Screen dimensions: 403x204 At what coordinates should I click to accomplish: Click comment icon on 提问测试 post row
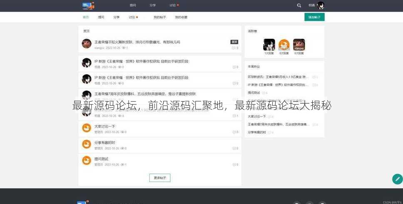point(234,165)
